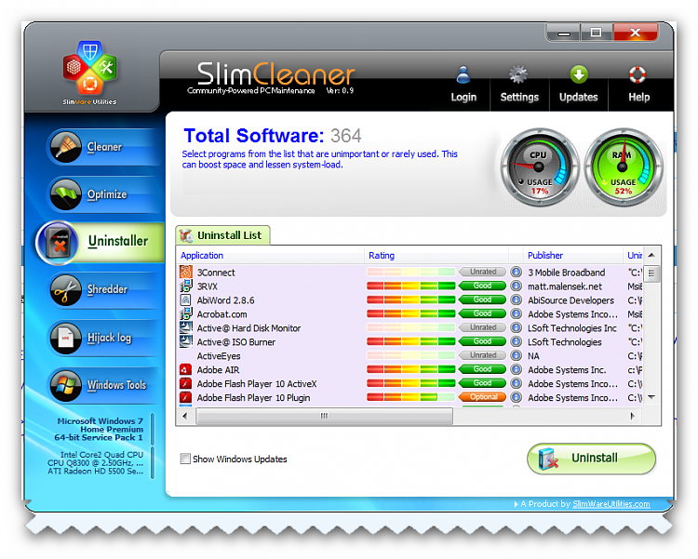Open the Optimize green flag icon
This screenshot has height=559, width=698.
click(x=66, y=194)
